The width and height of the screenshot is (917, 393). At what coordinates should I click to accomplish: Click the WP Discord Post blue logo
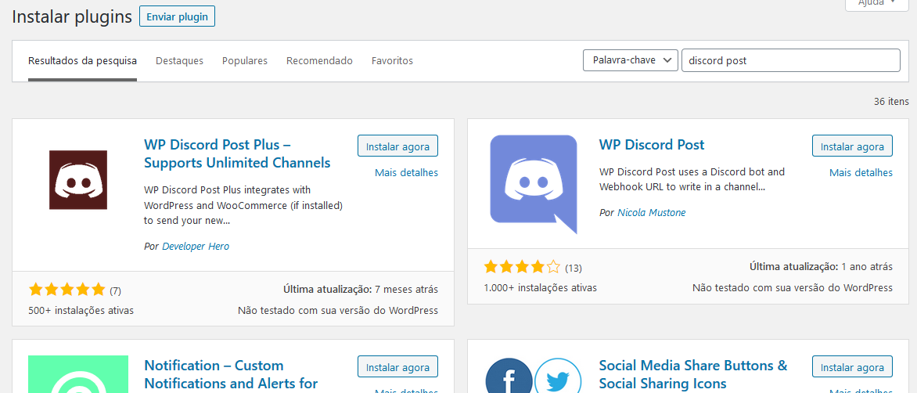point(534,184)
